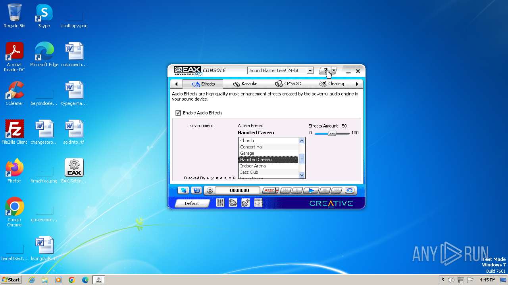The image size is (508, 285).
Task: Click the help question mark button
Action: coord(325,71)
